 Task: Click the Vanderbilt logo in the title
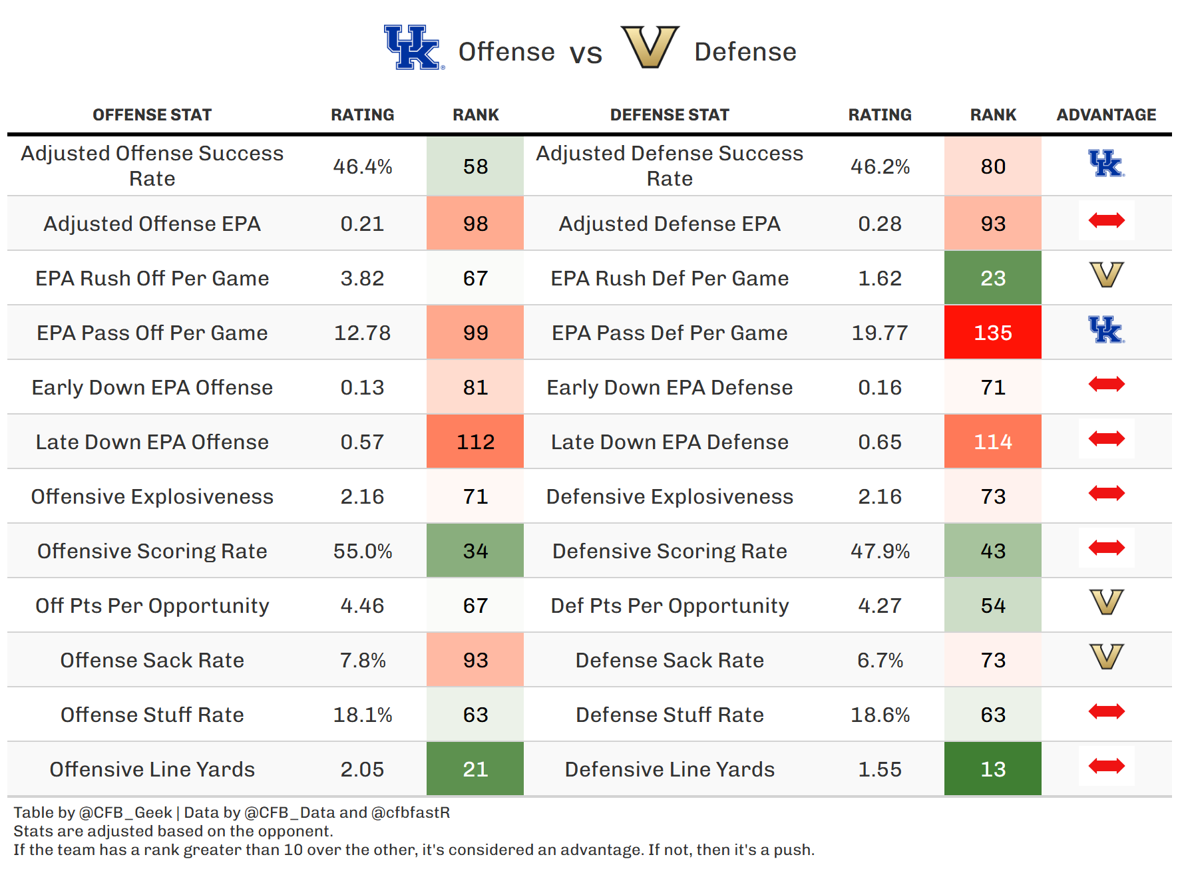click(x=650, y=47)
